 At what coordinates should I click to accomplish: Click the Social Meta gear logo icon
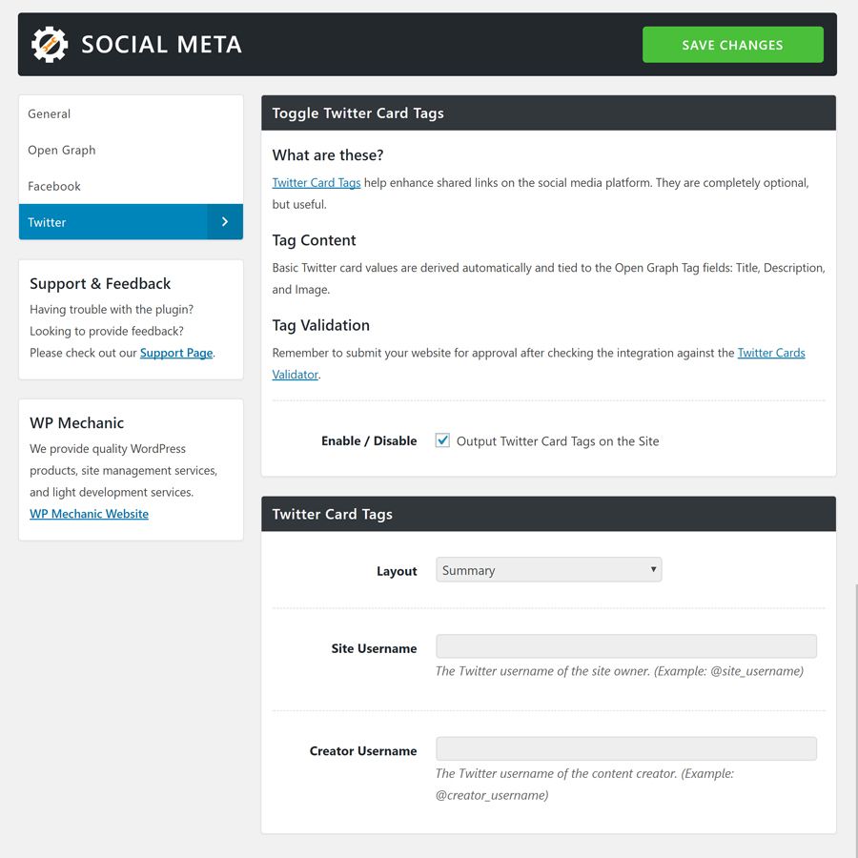(50, 45)
